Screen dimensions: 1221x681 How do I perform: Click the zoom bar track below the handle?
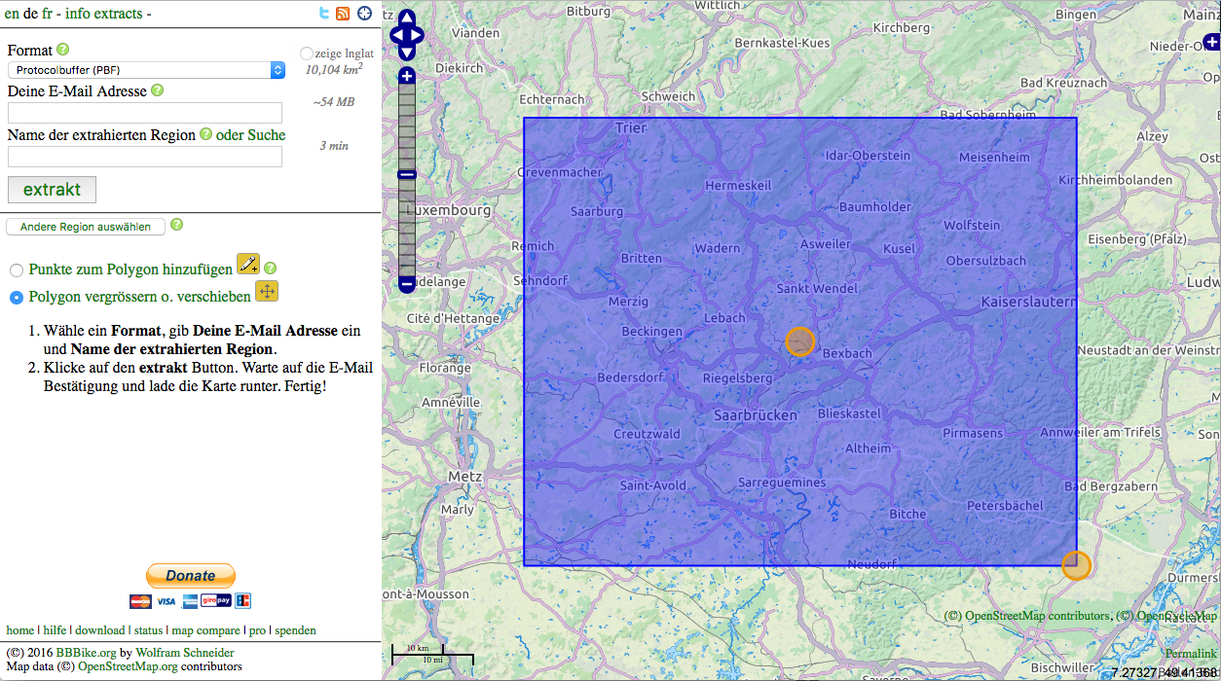tap(407, 228)
